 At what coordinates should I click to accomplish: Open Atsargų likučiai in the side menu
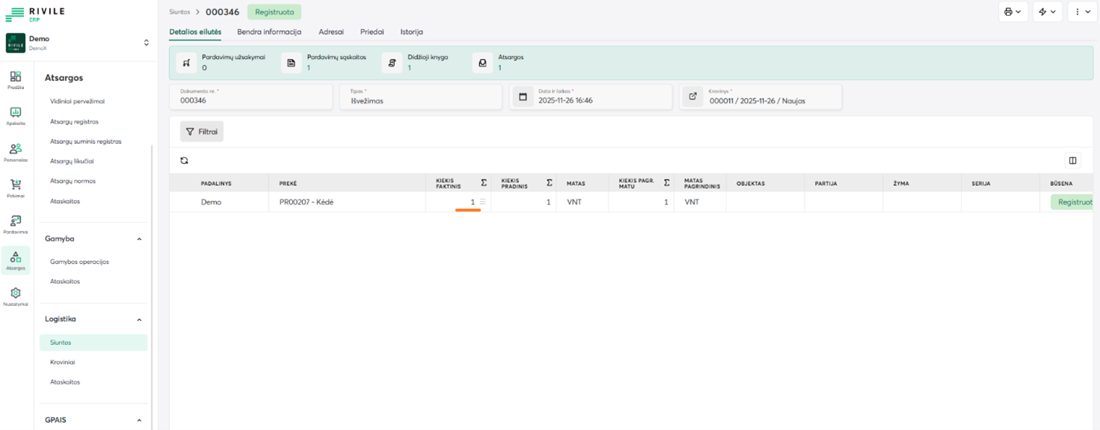72,162
